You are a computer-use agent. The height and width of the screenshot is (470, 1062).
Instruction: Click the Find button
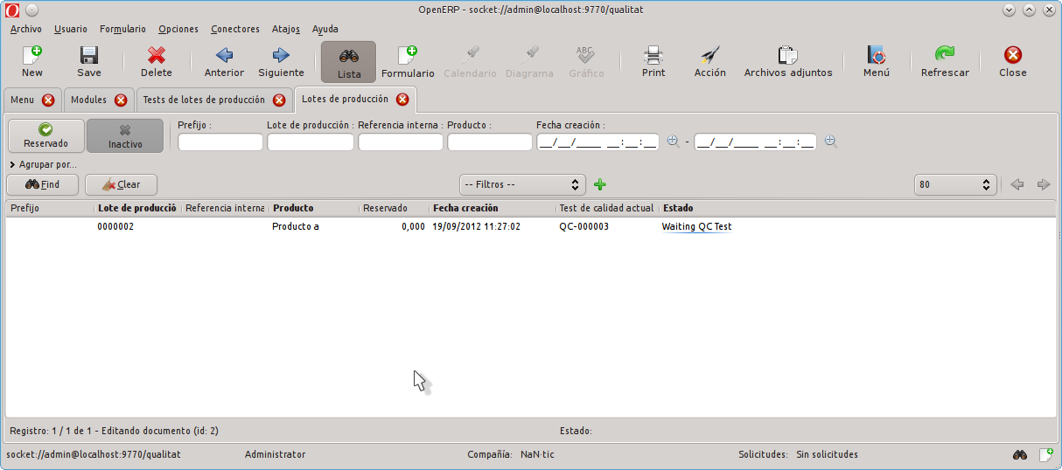pyautogui.click(x=43, y=184)
